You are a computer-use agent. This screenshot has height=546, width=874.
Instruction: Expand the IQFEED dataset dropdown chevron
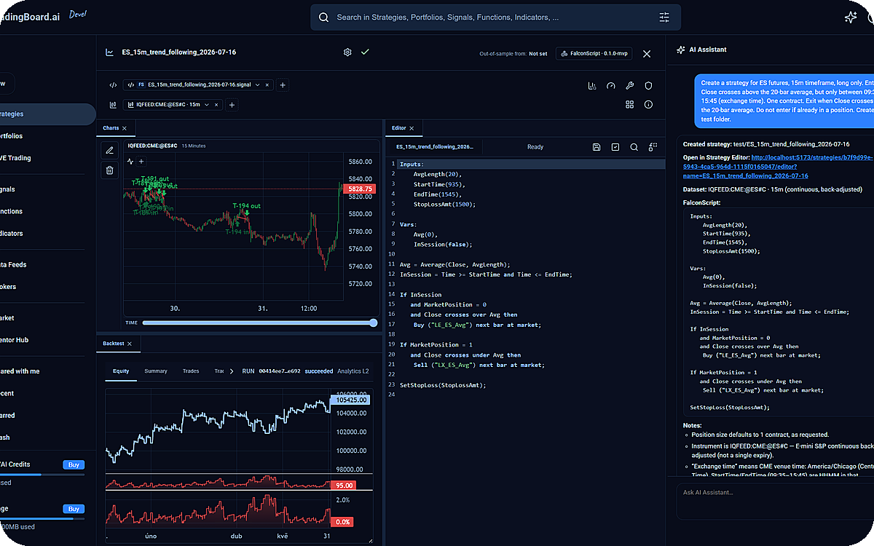(208, 105)
